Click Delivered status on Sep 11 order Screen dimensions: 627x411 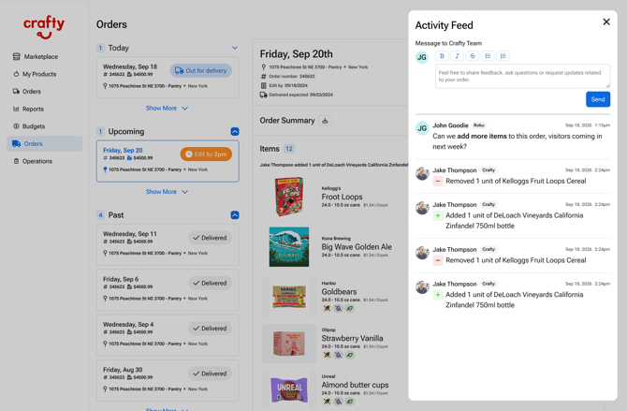coord(210,238)
